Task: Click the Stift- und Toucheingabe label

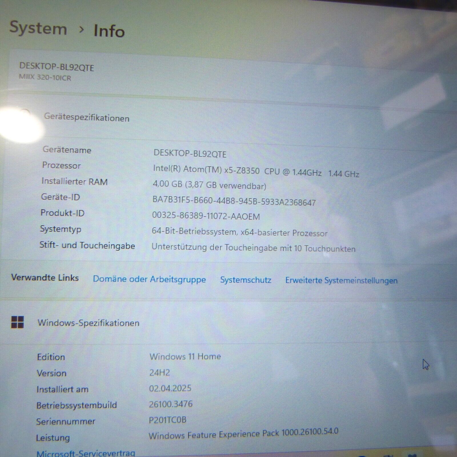Action: coord(87,245)
